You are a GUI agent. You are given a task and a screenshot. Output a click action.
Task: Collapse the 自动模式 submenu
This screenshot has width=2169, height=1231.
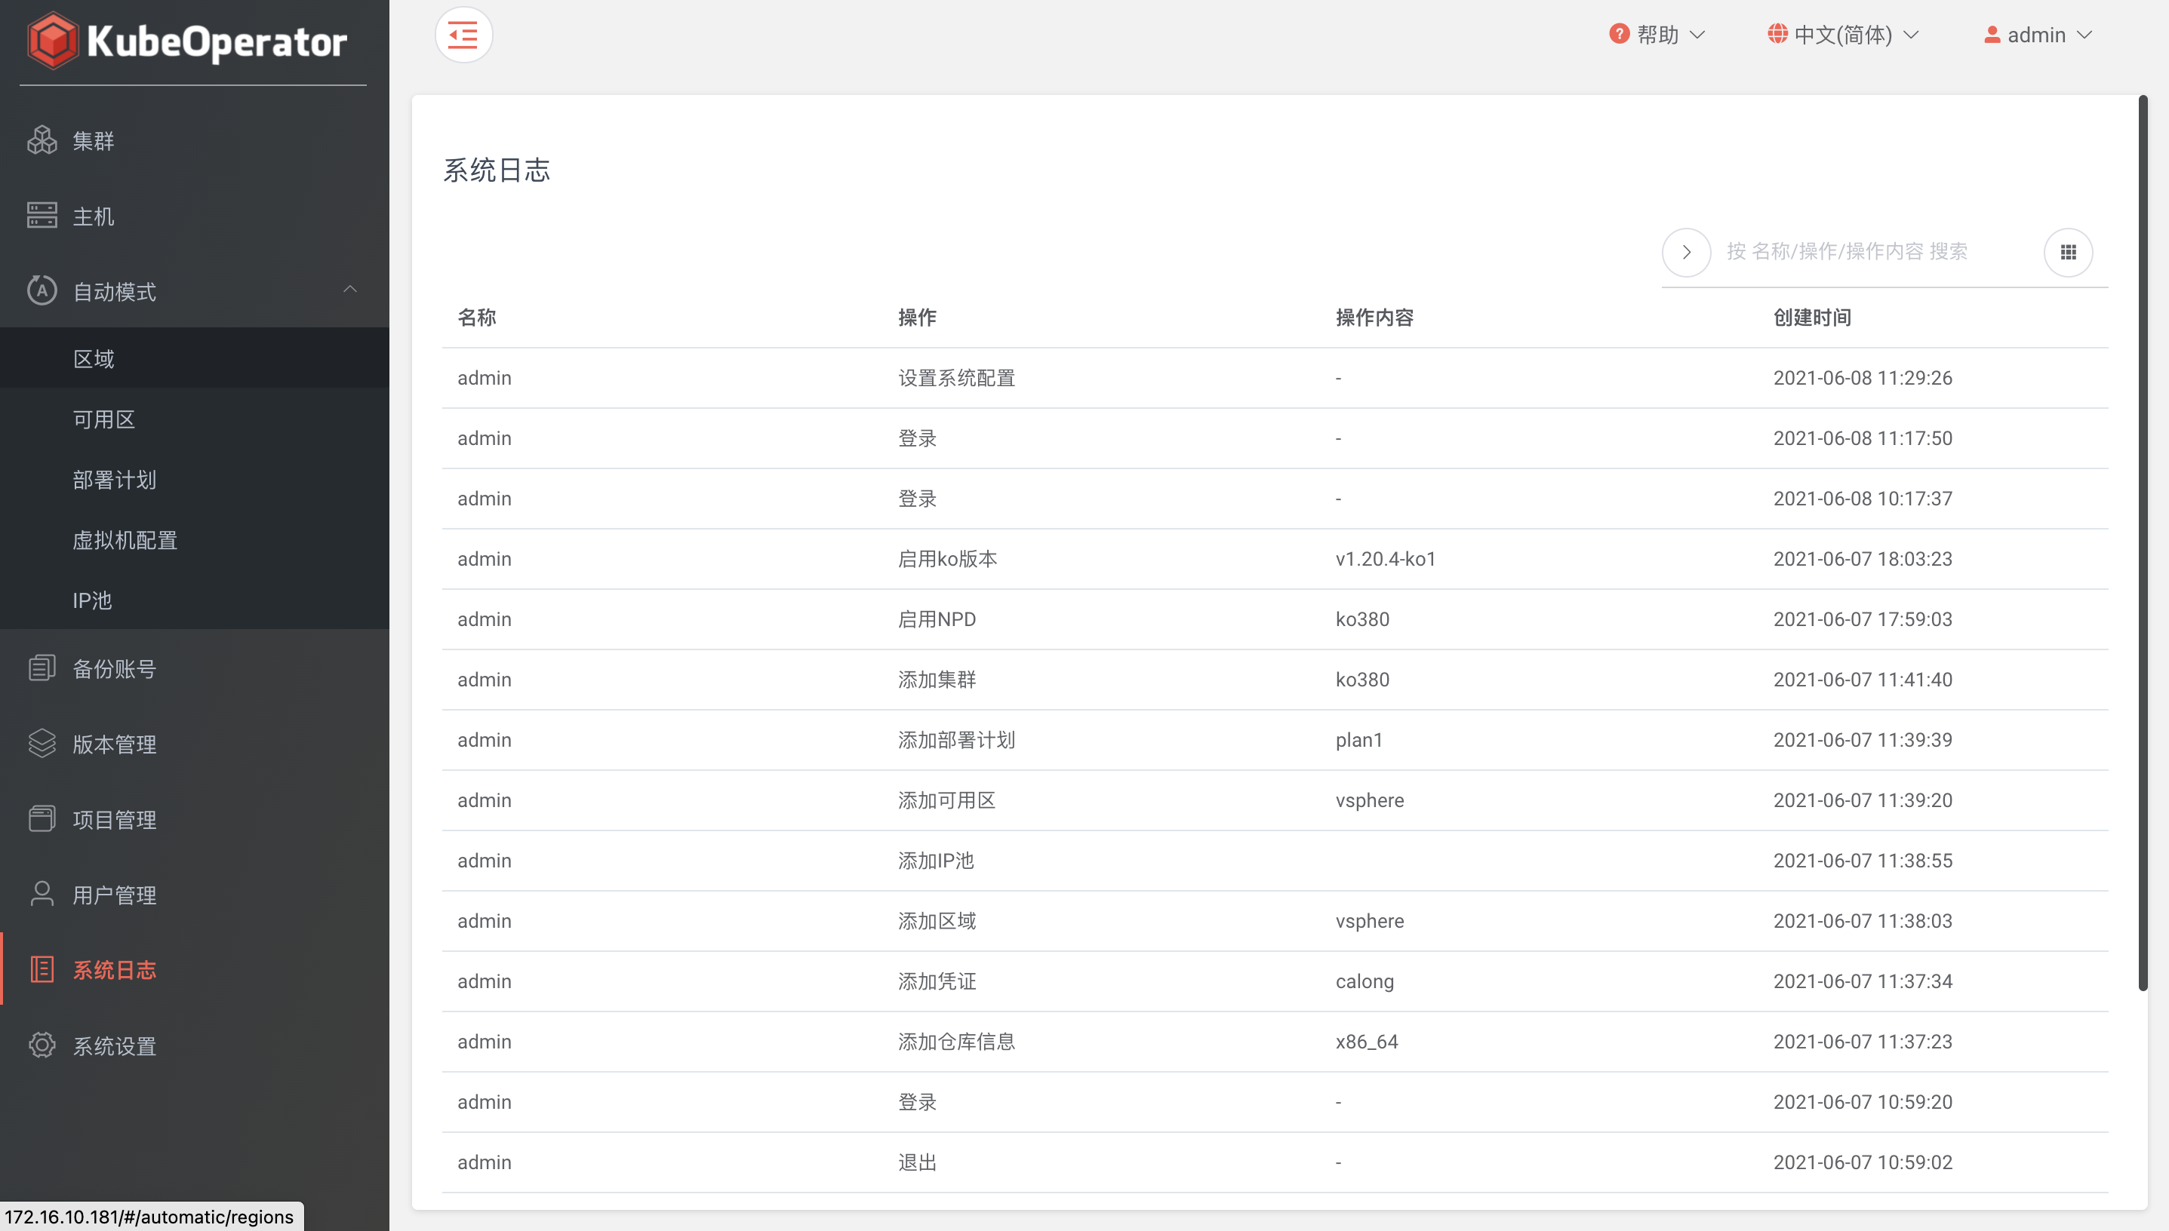(x=349, y=290)
